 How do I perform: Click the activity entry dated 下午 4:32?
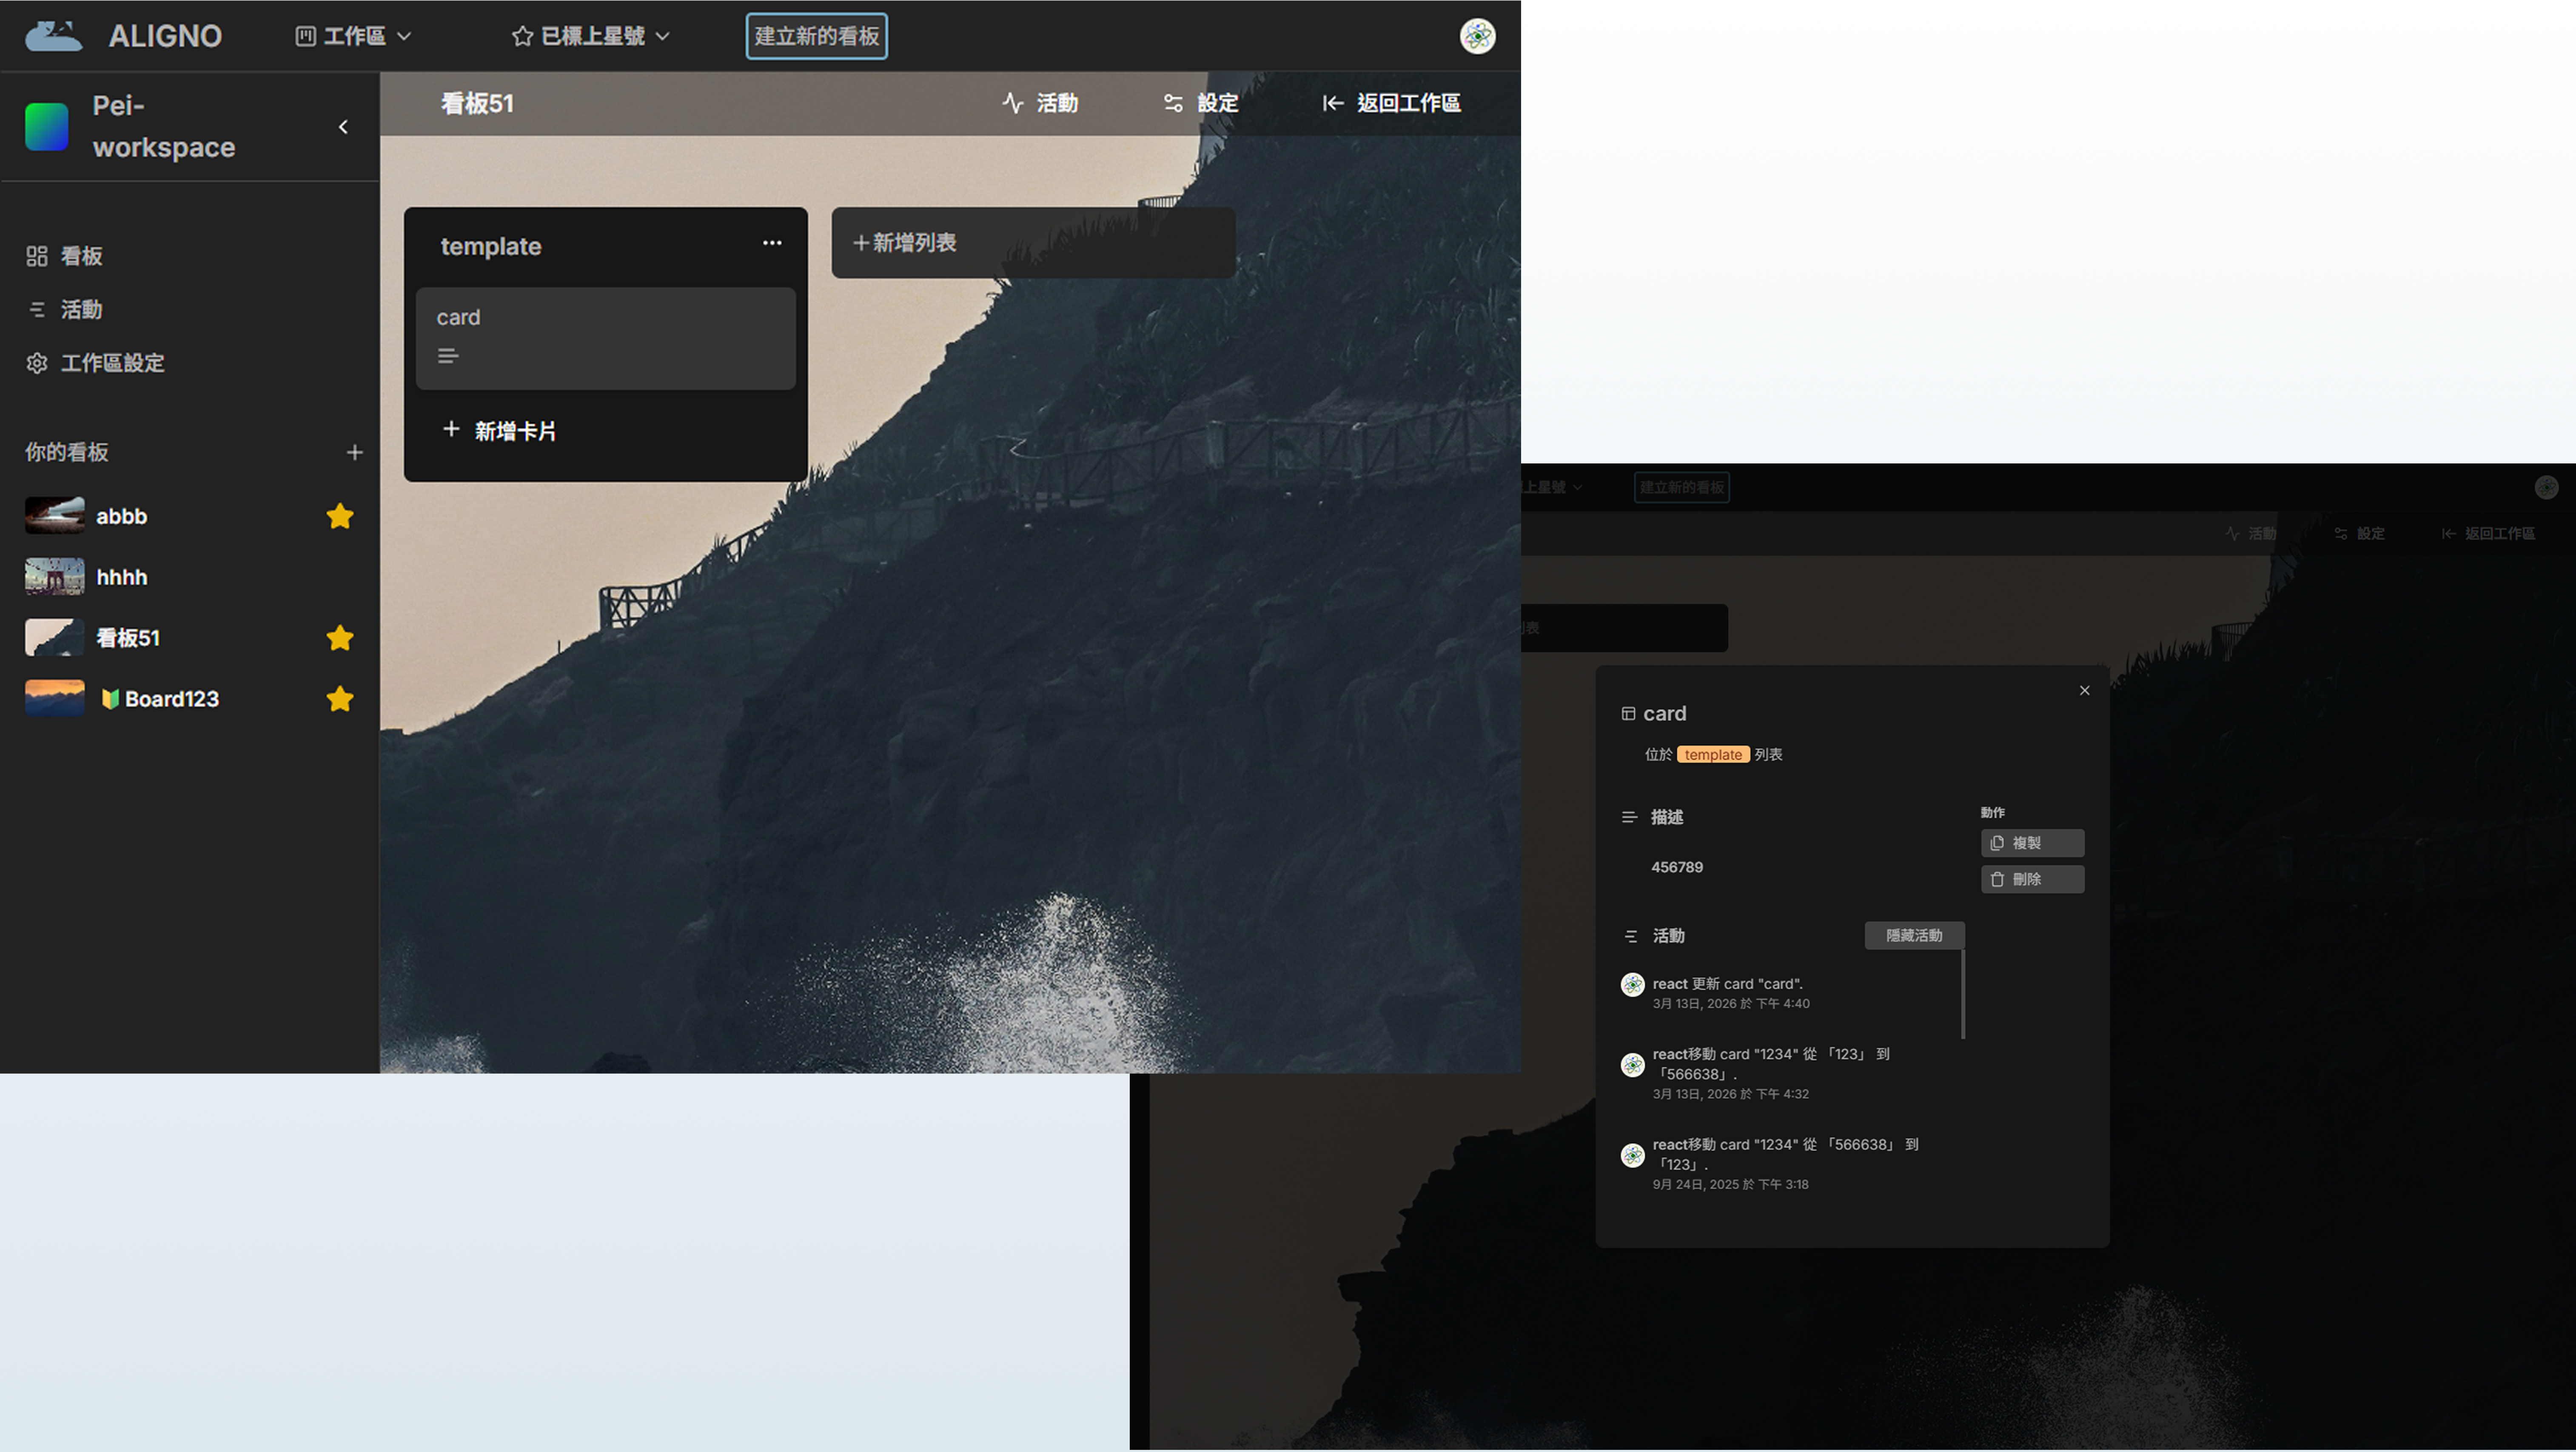click(x=1771, y=1073)
